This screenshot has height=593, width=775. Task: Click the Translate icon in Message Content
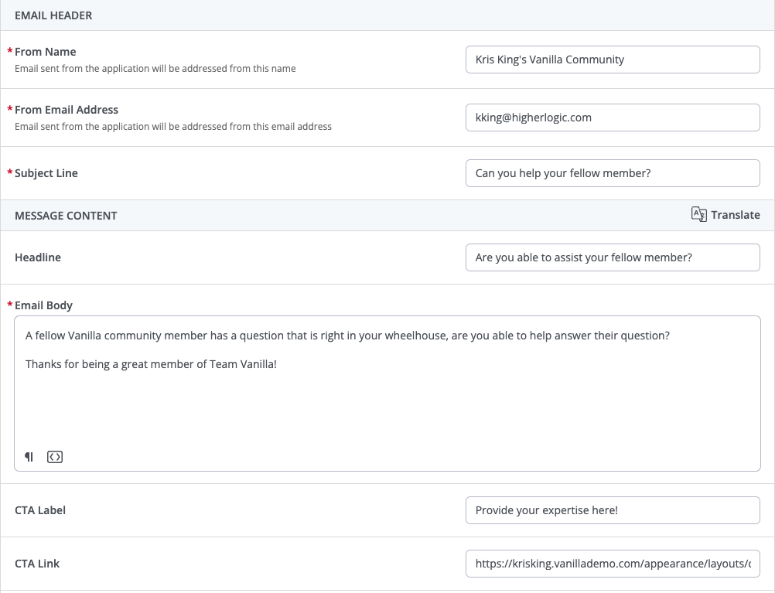point(698,215)
